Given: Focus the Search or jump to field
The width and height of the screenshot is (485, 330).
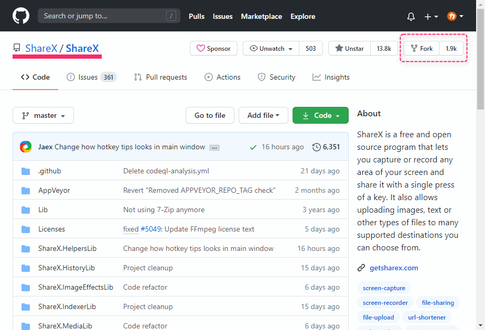Looking at the screenshot, I should click(109, 16).
